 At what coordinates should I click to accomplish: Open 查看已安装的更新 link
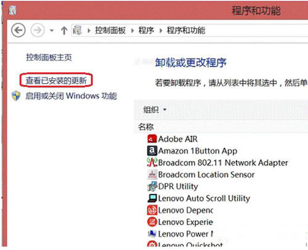point(56,80)
